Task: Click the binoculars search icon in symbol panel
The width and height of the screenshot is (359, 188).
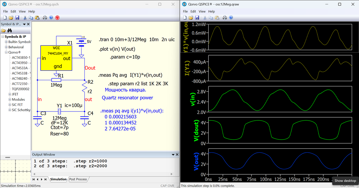Action: click(10, 31)
